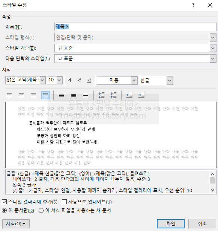
Task: Decrease paragraph spacing
Action: tap(113, 95)
